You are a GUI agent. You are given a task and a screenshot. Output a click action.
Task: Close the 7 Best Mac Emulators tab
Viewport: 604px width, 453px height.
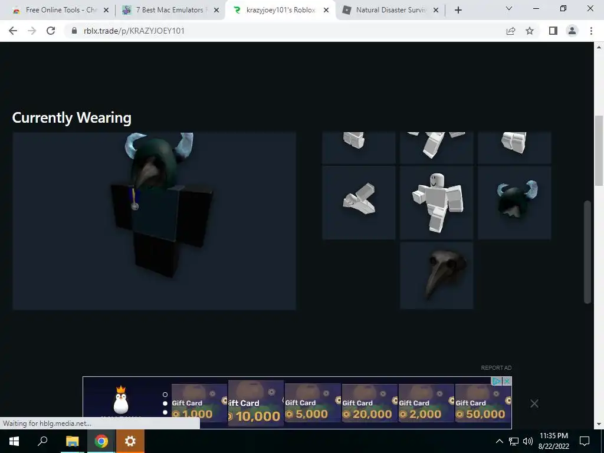[x=216, y=11]
